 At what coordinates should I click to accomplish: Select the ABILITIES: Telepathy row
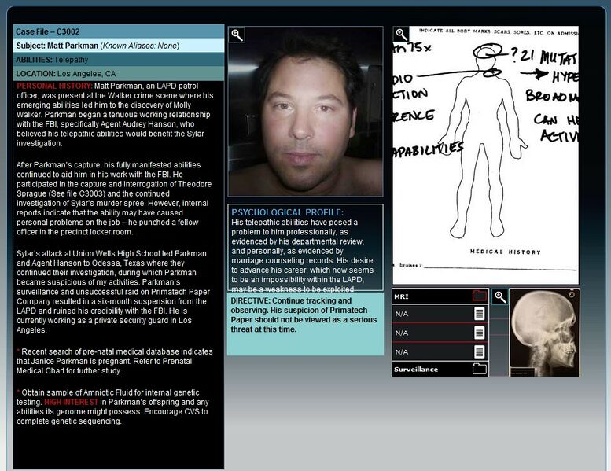coord(118,60)
